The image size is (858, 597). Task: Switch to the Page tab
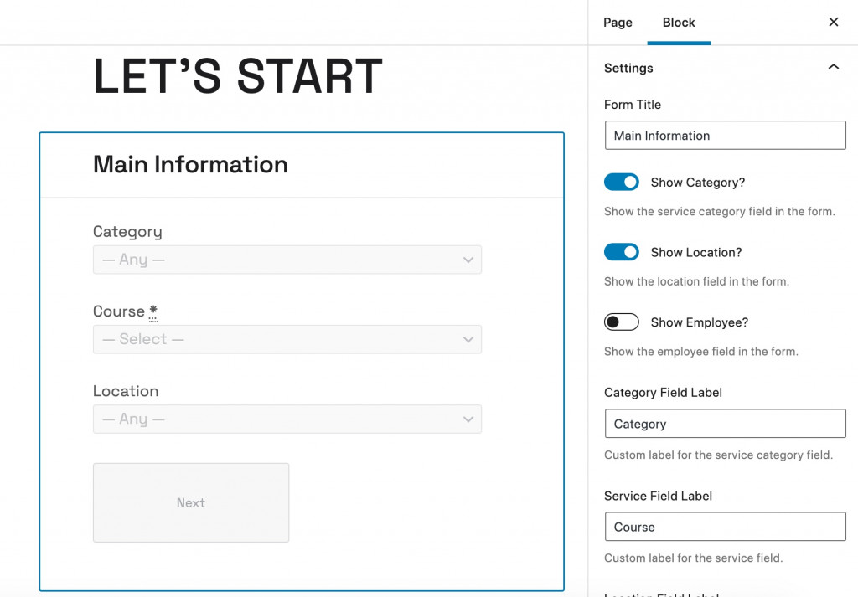[618, 23]
